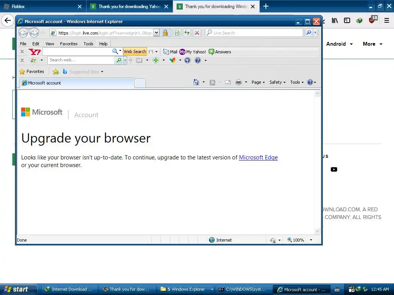Open the Tools menu in menu bar

tap(88, 44)
